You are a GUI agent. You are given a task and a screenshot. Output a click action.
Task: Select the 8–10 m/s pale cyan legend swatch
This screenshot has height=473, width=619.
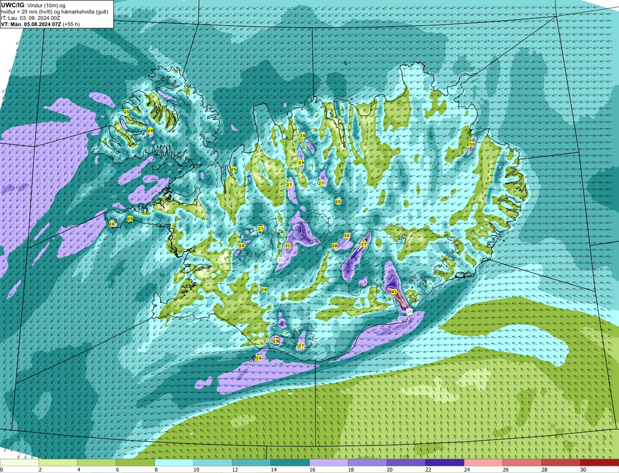tap(174, 462)
